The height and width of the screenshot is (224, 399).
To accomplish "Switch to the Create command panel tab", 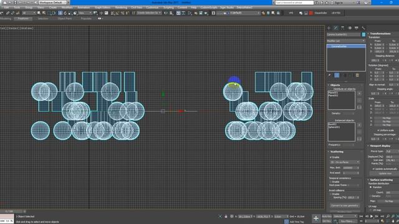I will [329, 28].
